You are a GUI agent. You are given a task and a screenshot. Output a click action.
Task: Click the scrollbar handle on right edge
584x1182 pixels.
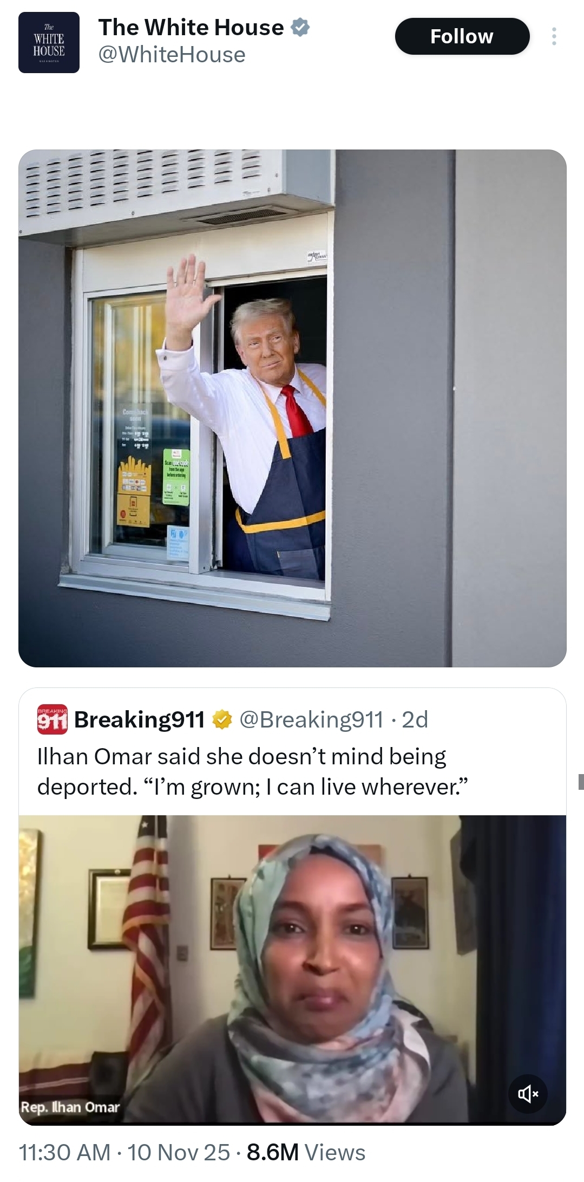(x=581, y=782)
